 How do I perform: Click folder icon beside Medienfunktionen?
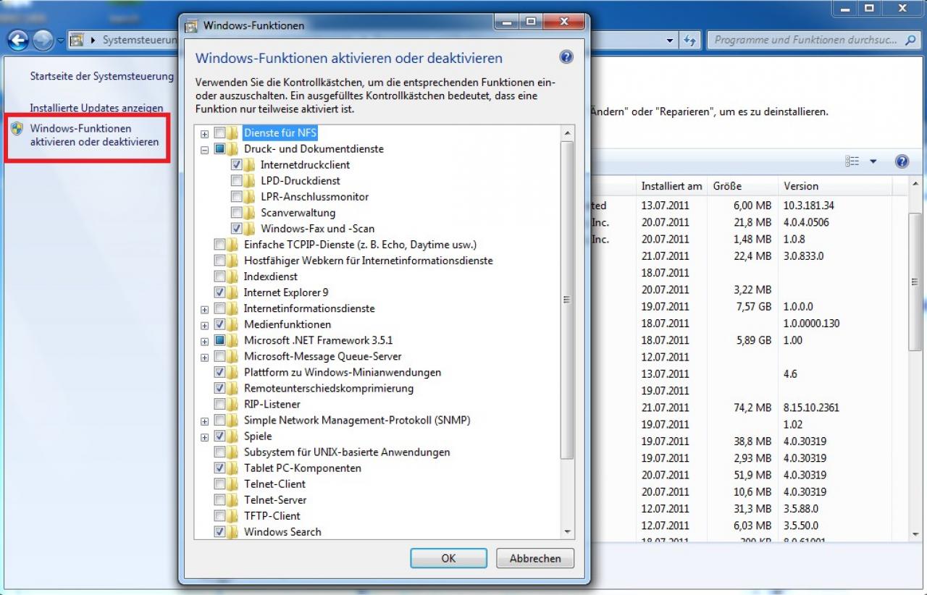pyautogui.click(x=232, y=324)
